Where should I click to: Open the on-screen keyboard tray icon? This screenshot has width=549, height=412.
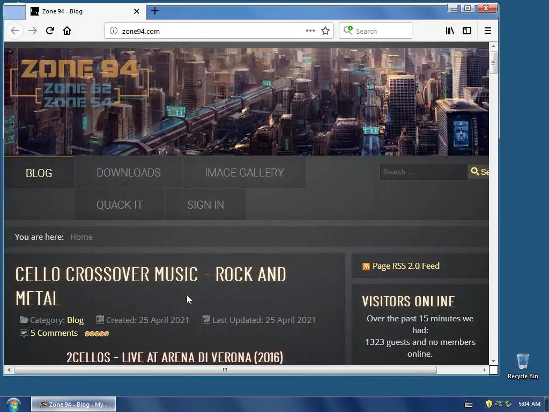(469, 404)
